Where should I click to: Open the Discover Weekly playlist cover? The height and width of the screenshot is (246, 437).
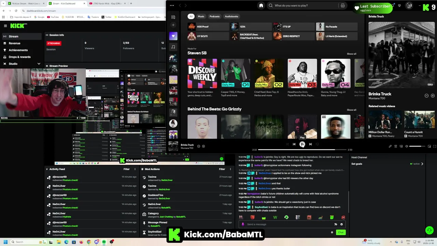pos(202,73)
